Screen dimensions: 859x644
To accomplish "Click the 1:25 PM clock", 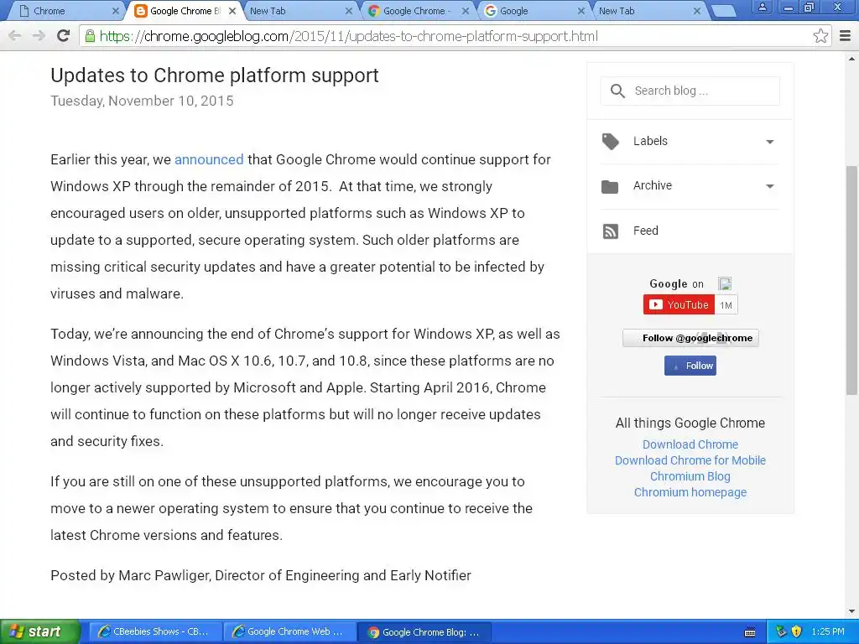I will [828, 632].
